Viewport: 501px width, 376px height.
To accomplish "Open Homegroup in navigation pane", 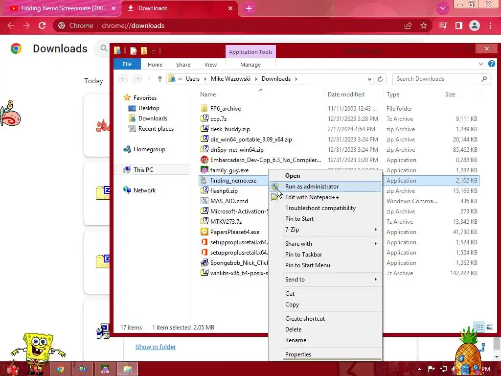I will coord(149,149).
